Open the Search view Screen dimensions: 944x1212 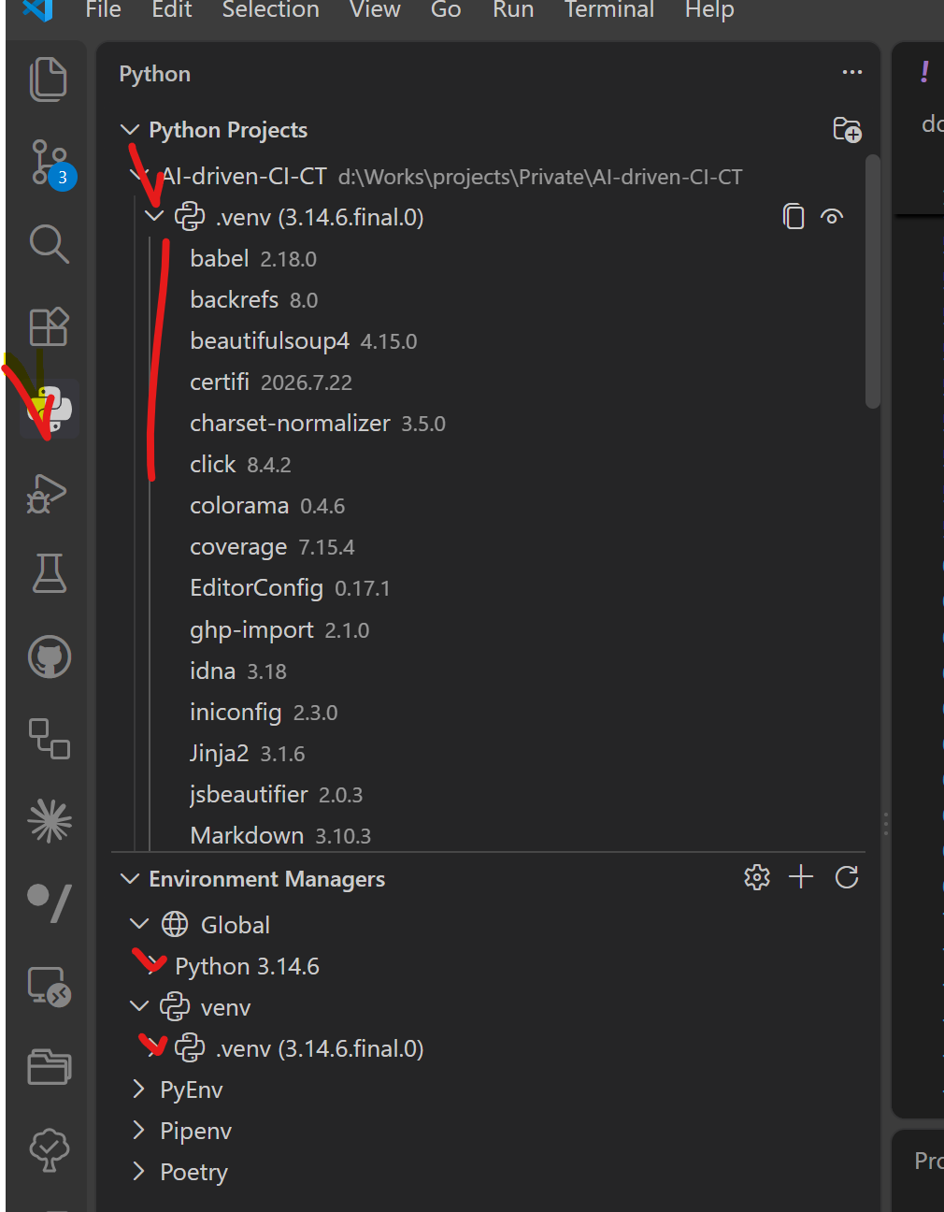pyautogui.click(x=49, y=244)
